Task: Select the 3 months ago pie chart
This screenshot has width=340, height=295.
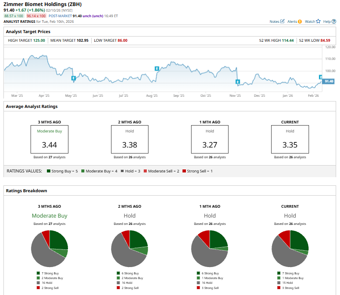Action: point(49,249)
